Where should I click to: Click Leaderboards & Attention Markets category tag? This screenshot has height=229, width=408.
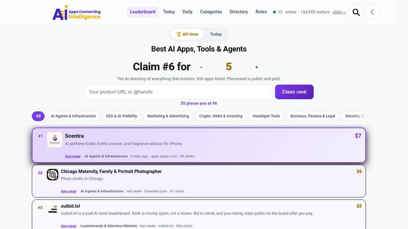point(109,226)
